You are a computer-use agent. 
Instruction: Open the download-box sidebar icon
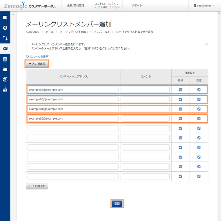point(5,89)
